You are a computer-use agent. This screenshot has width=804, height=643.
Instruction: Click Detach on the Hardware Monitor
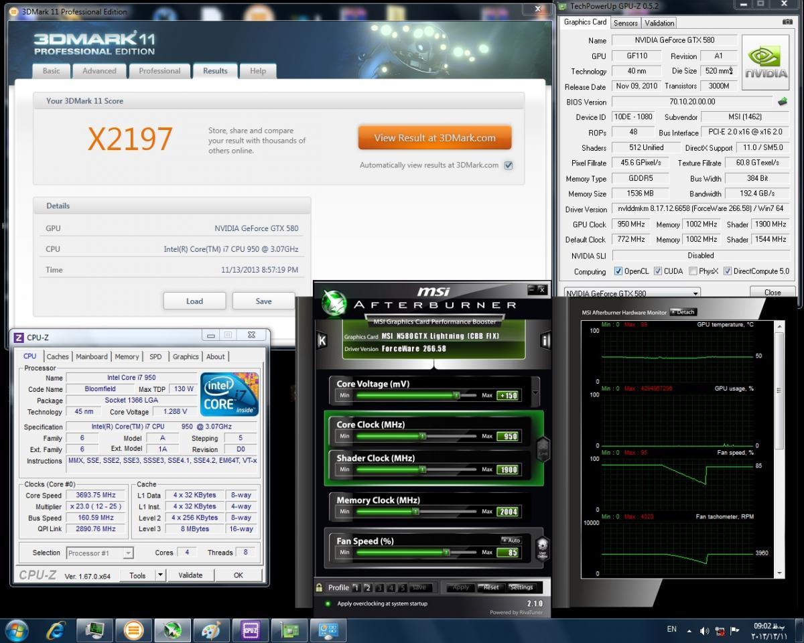(x=684, y=312)
